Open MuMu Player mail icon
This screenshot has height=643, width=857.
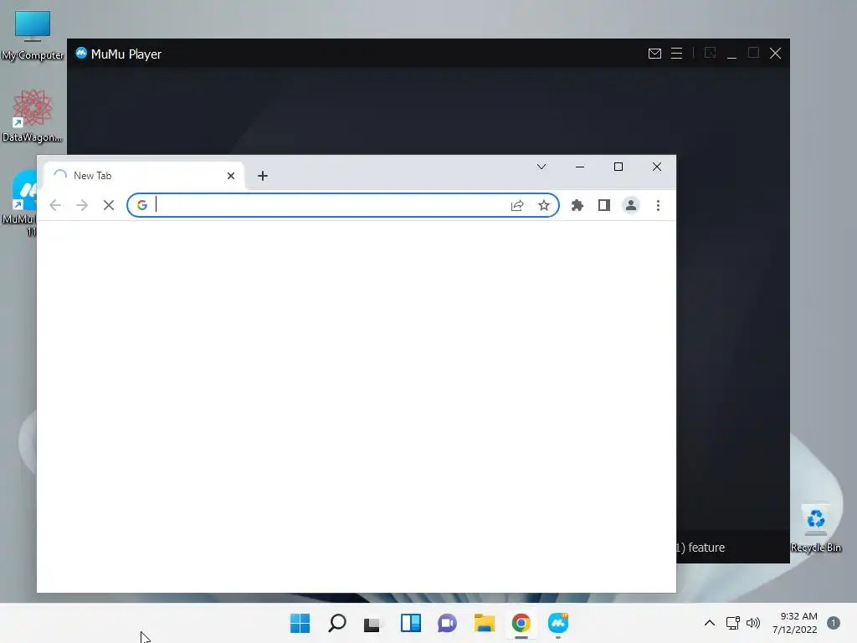pos(654,54)
